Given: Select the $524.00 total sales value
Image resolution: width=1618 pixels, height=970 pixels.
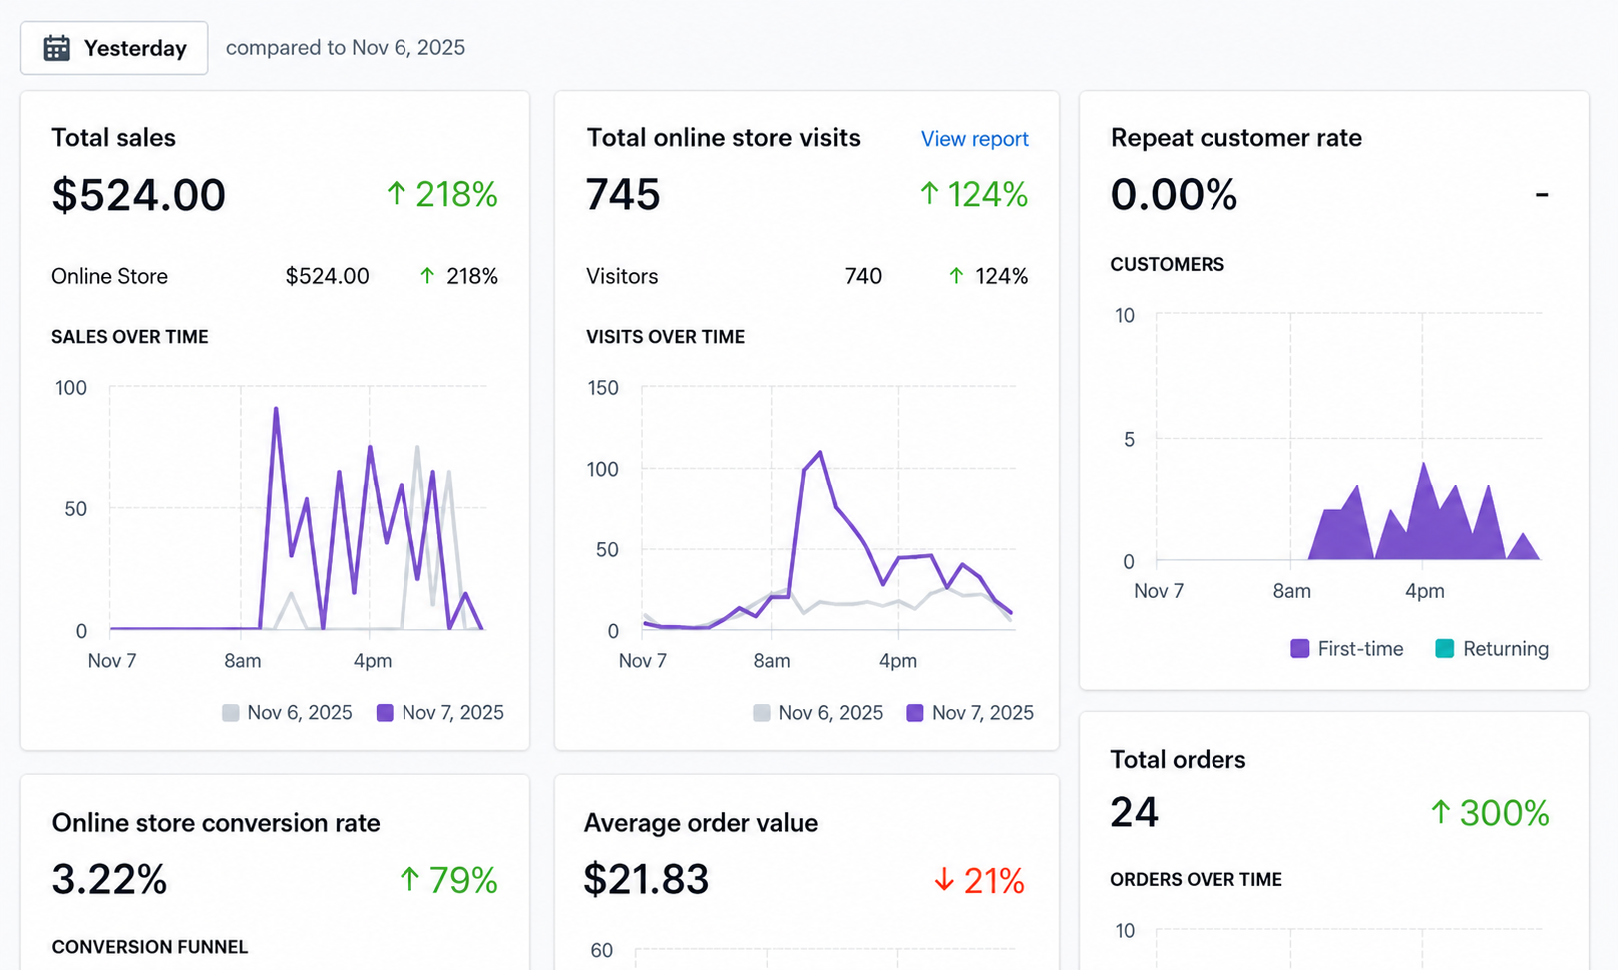Looking at the screenshot, I should [x=138, y=195].
